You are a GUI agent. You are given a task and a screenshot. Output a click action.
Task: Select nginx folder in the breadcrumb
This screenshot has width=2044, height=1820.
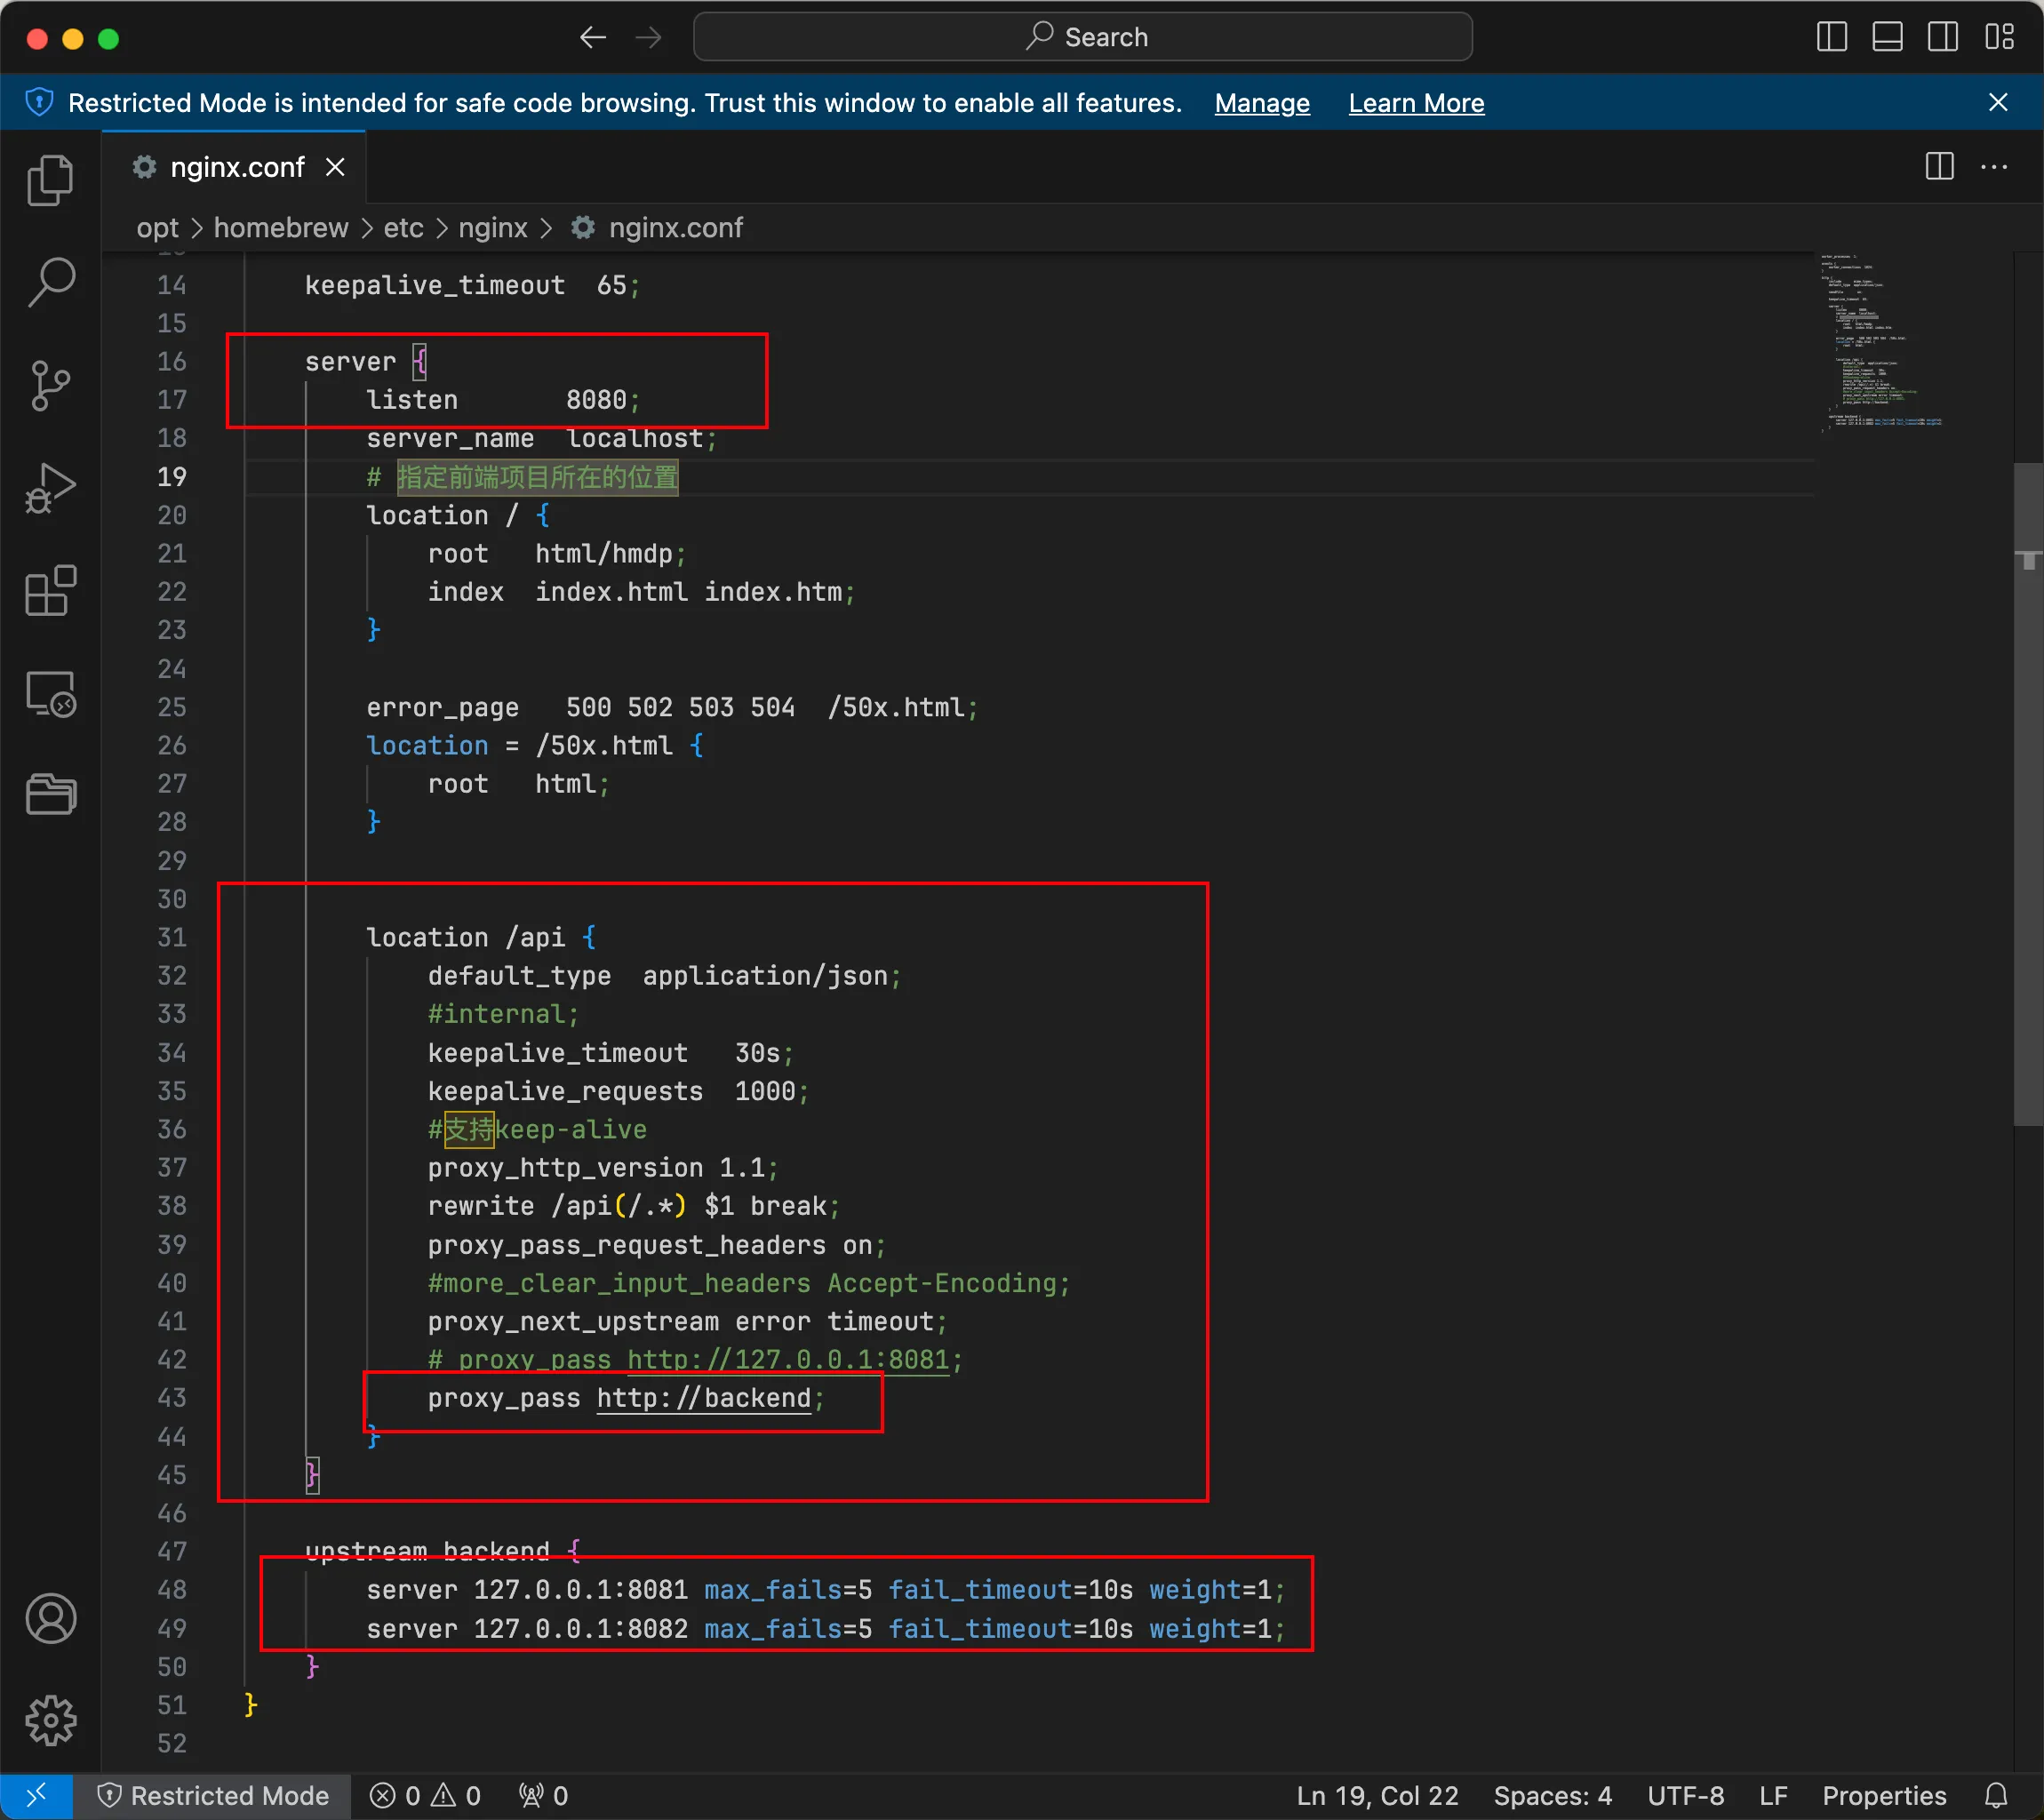point(493,228)
